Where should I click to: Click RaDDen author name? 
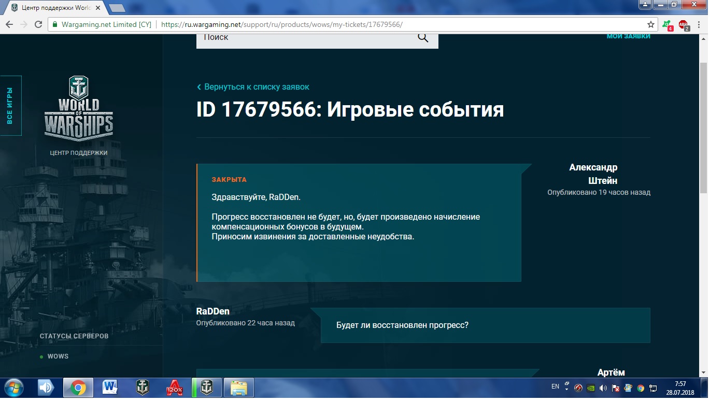click(x=213, y=311)
